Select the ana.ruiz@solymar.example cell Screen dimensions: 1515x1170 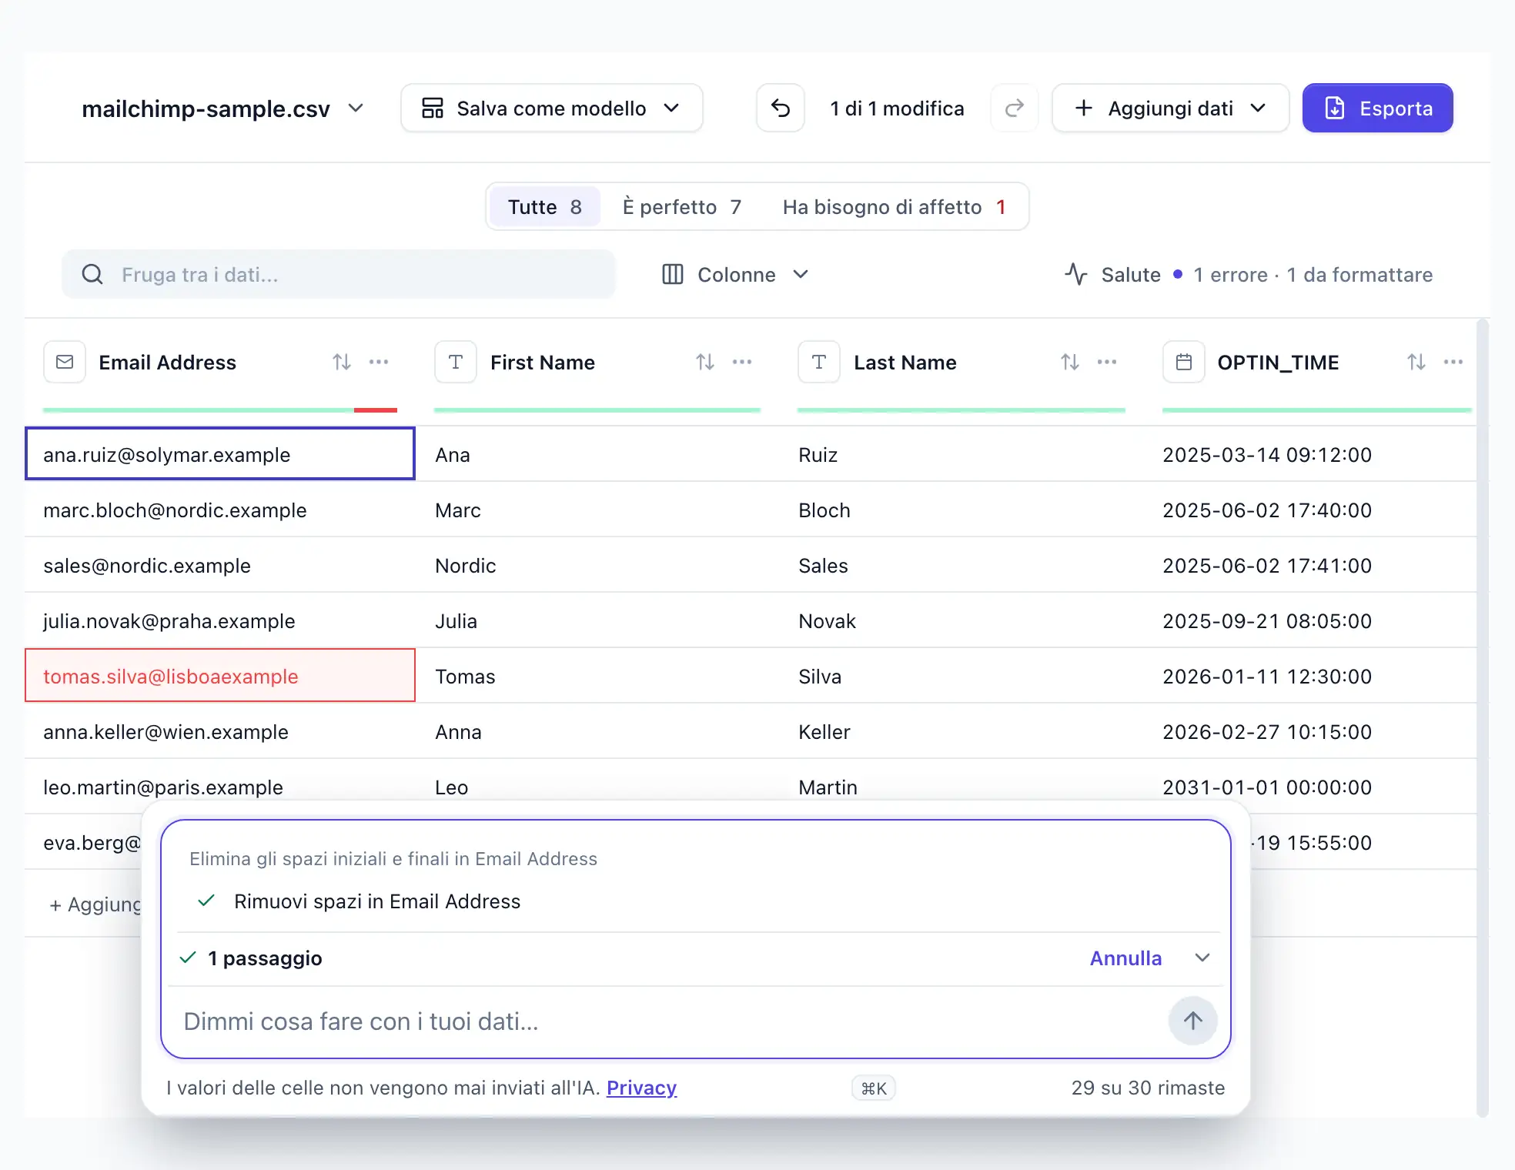tap(220, 454)
